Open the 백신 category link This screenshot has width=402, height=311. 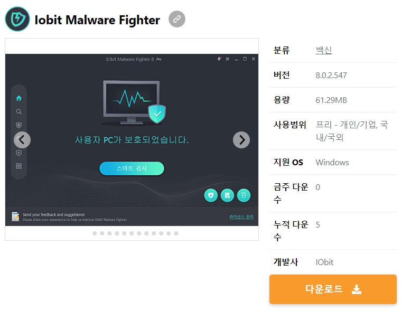[x=323, y=50]
